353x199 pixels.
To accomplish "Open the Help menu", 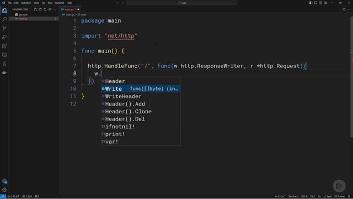I will tap(69, 3).
